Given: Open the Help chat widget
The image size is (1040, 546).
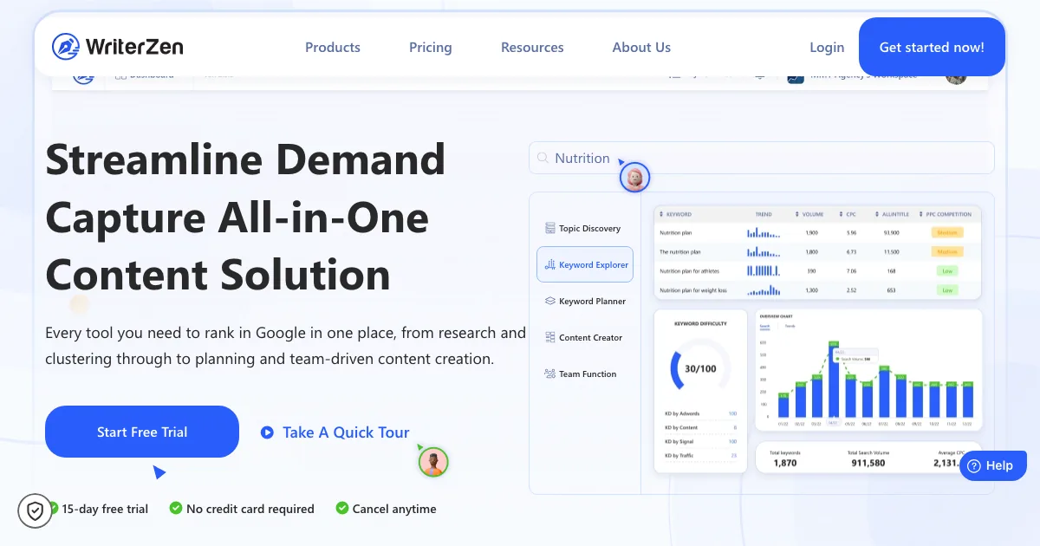Looking at the screenshot, I should [992, 466].
